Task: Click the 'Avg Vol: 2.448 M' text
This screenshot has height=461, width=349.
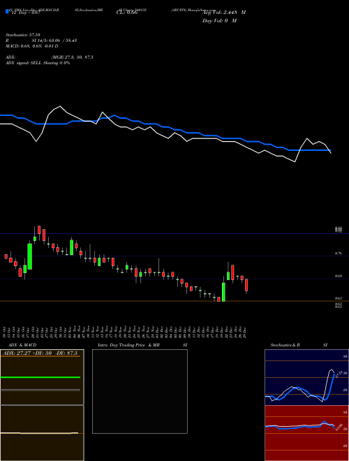Action: [224, 13]
